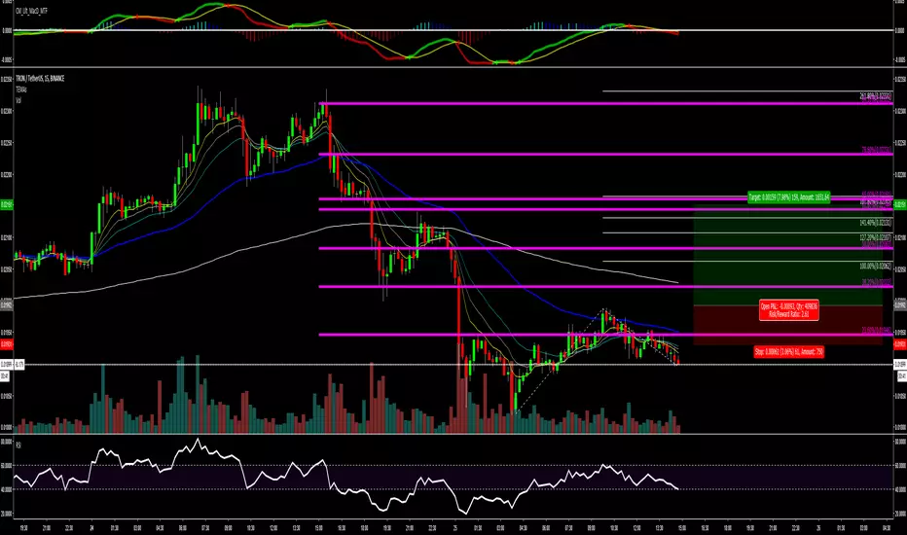The width and height of the screenshot is (907, 535).
Task: Click the day 24 marker on time axis
Action: 91,527
